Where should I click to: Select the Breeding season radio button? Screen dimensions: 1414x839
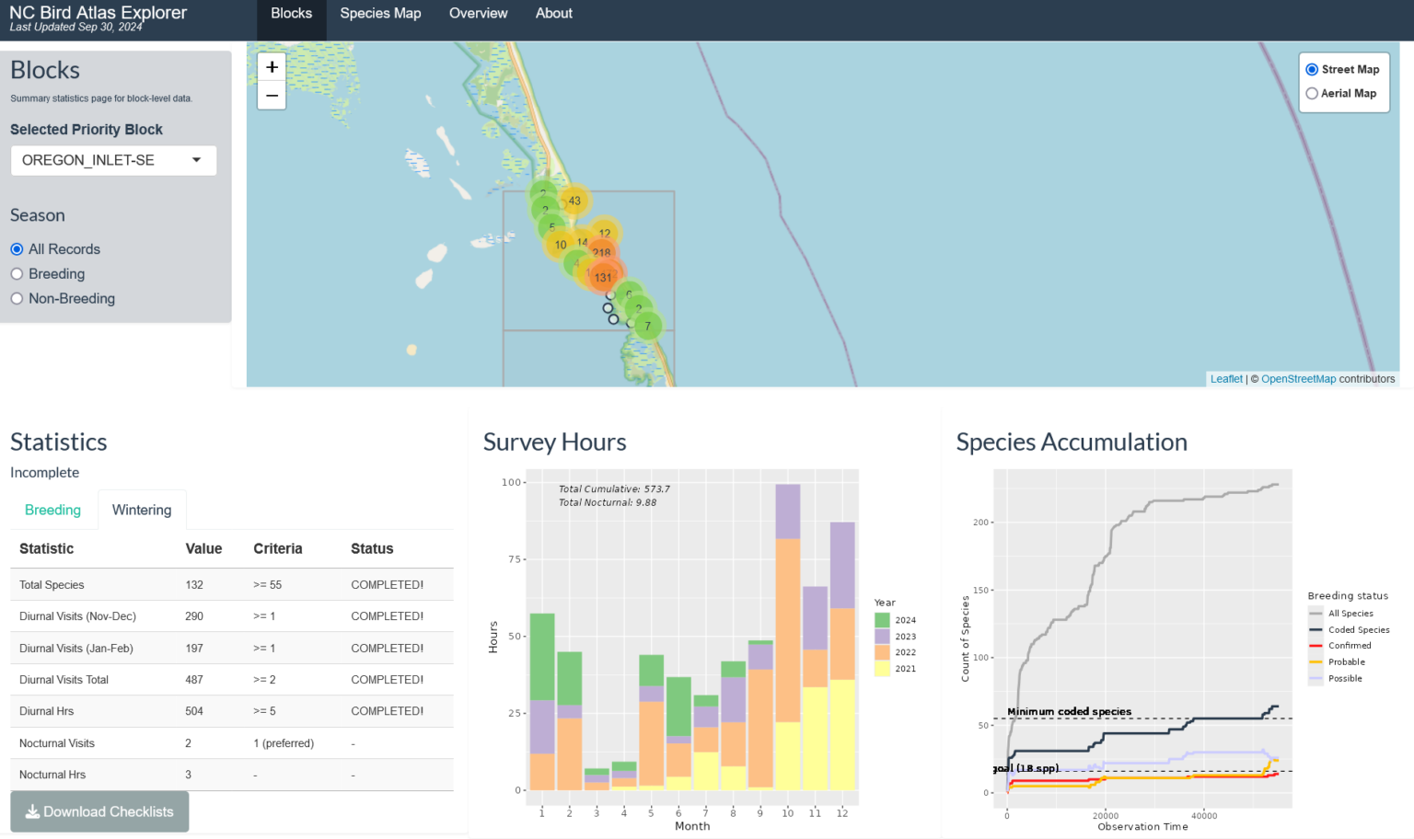click(x=17, y=274)
